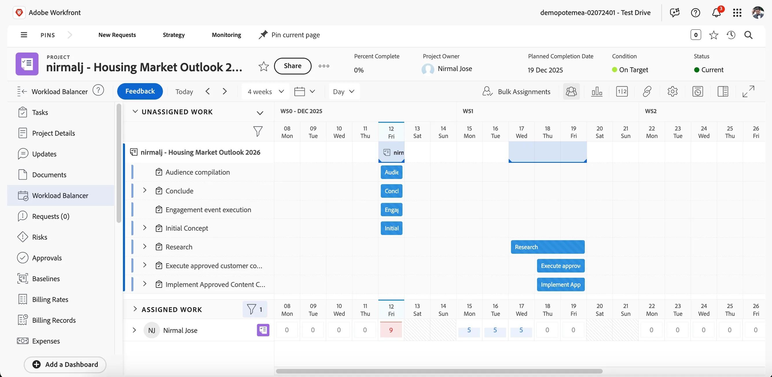The height and width of the screenshot is (377, 772).
Task: Collapse the Unassigned Work section
Action: tap(135, 111)
